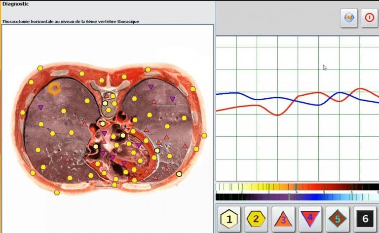
Task: Click the yellow-to-red upper spectrum color bar
Action: pos(297,187)
